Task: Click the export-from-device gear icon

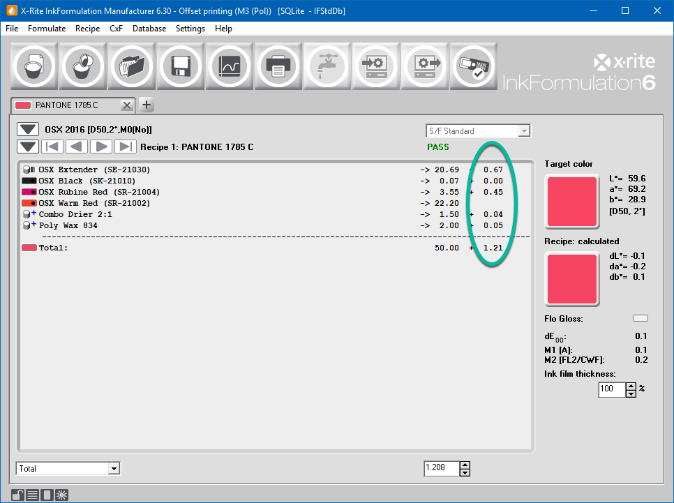Action: [x=425, y=66]
